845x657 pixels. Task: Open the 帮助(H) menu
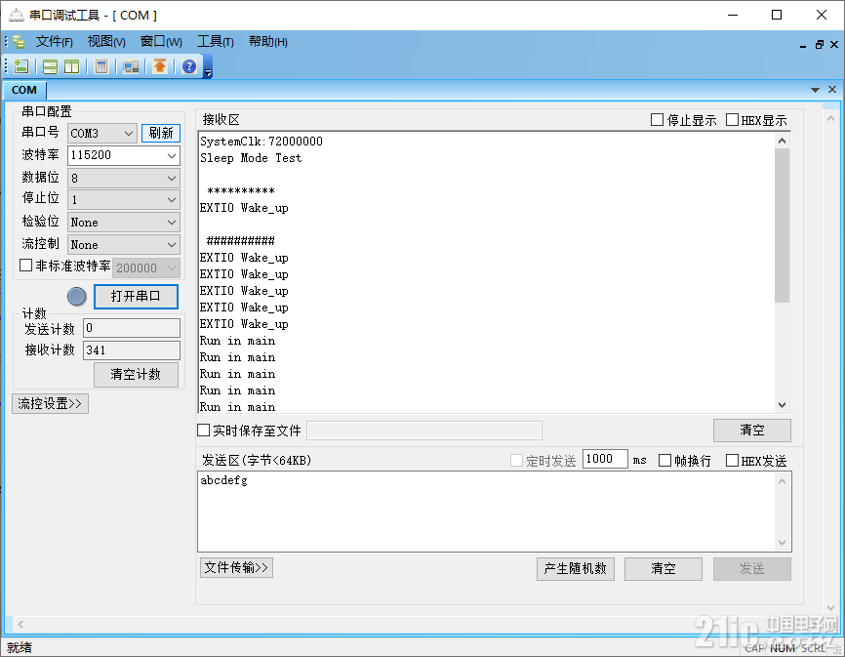267,42
